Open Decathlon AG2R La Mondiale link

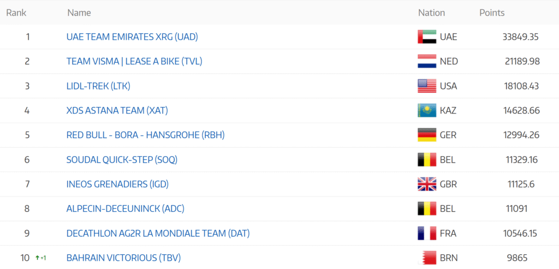(x=158, y=234)
